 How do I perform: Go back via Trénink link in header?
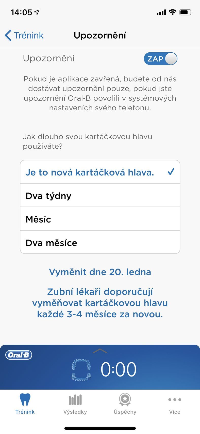[29, 35]
